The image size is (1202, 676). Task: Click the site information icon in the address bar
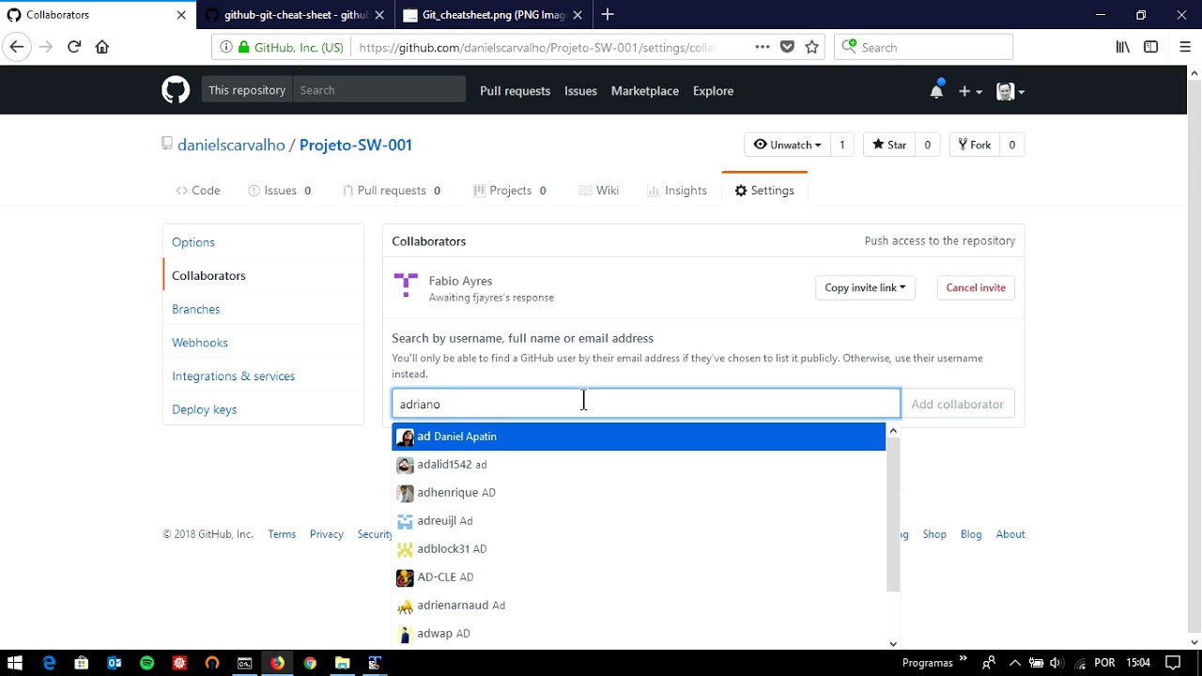(226, 47)
